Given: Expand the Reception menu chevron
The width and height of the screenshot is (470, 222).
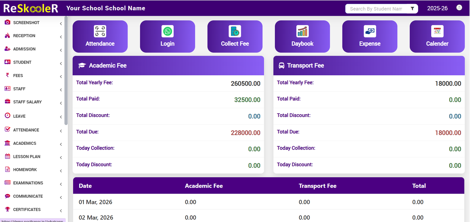Looking at the screenshot, I should point(61,37).
